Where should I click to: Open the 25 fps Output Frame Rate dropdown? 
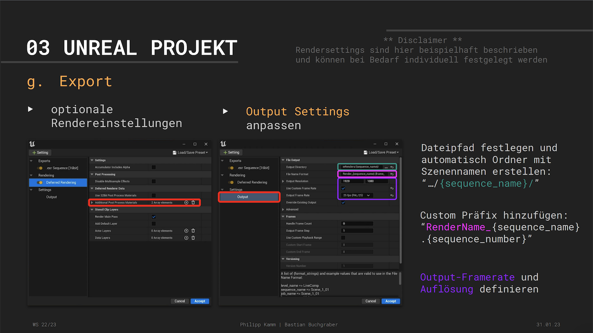click(357, 195)
